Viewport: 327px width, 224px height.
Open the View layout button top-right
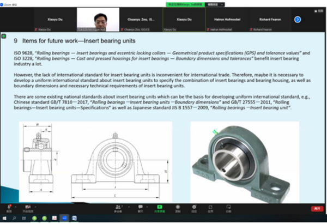tap(319, 11)
